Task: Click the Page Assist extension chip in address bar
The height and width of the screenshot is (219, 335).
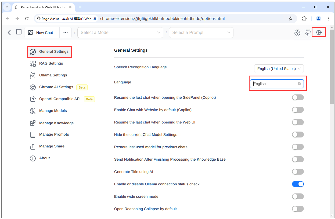Action: [x=66, y=19]
